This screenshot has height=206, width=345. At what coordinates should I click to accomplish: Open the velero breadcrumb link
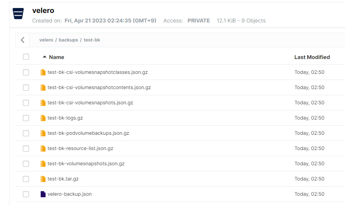46,40
